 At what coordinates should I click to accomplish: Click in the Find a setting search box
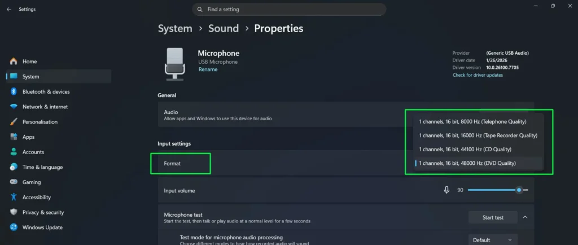point(289,9)
